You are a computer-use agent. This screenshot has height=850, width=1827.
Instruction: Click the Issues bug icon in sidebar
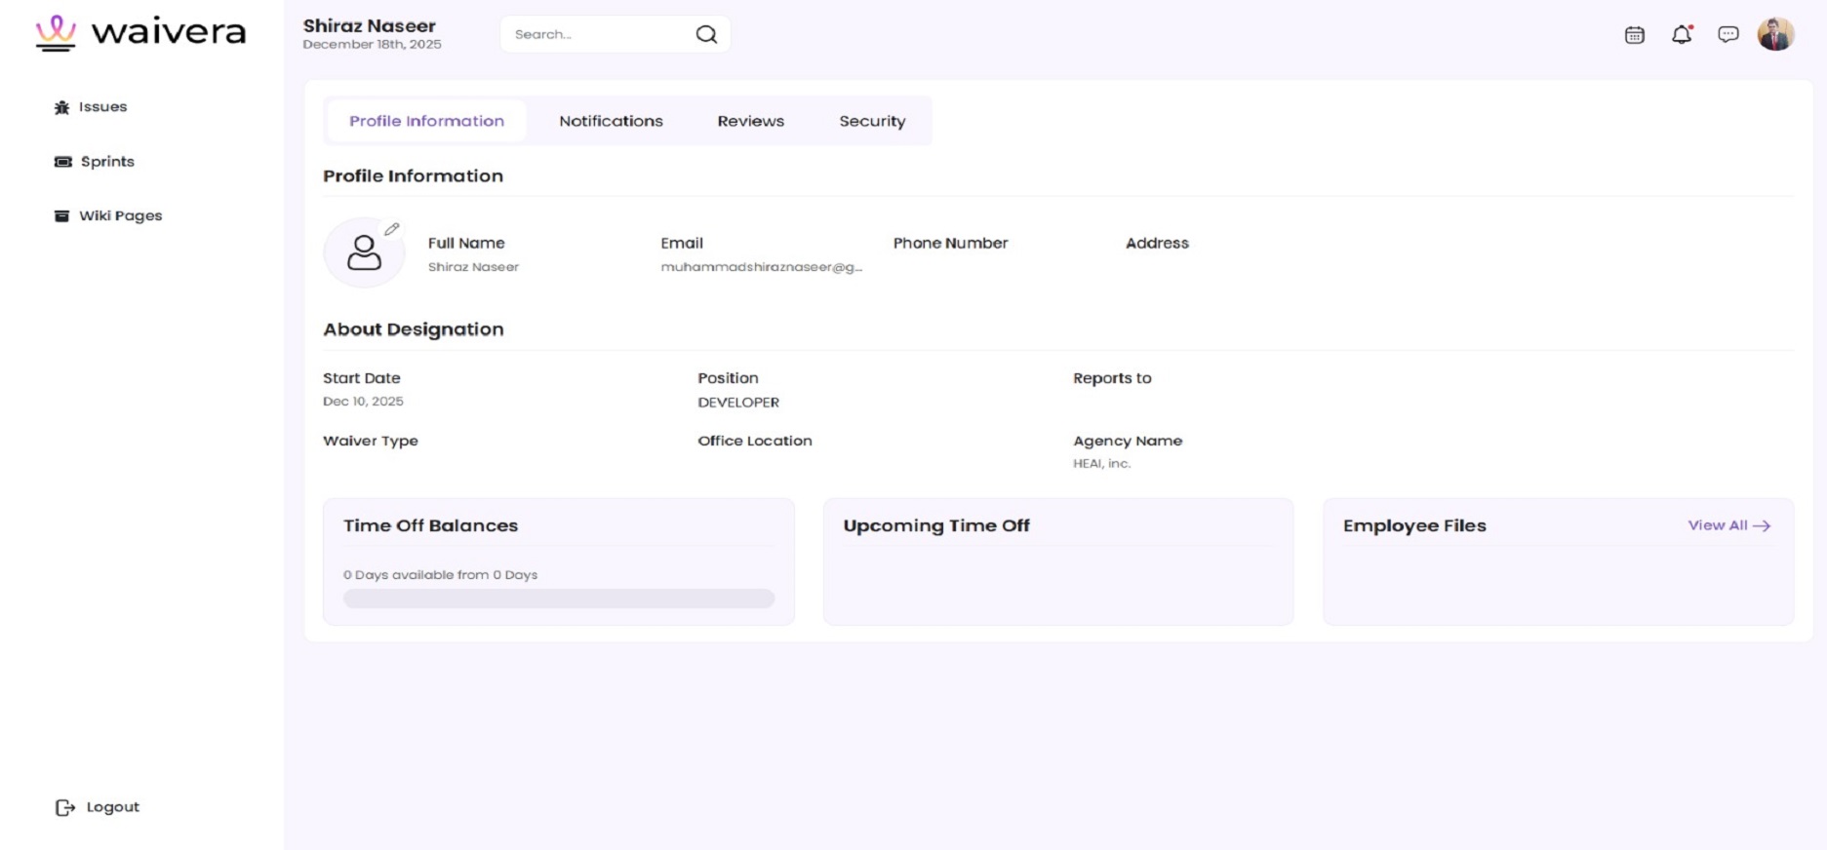[x=62, y=107]
